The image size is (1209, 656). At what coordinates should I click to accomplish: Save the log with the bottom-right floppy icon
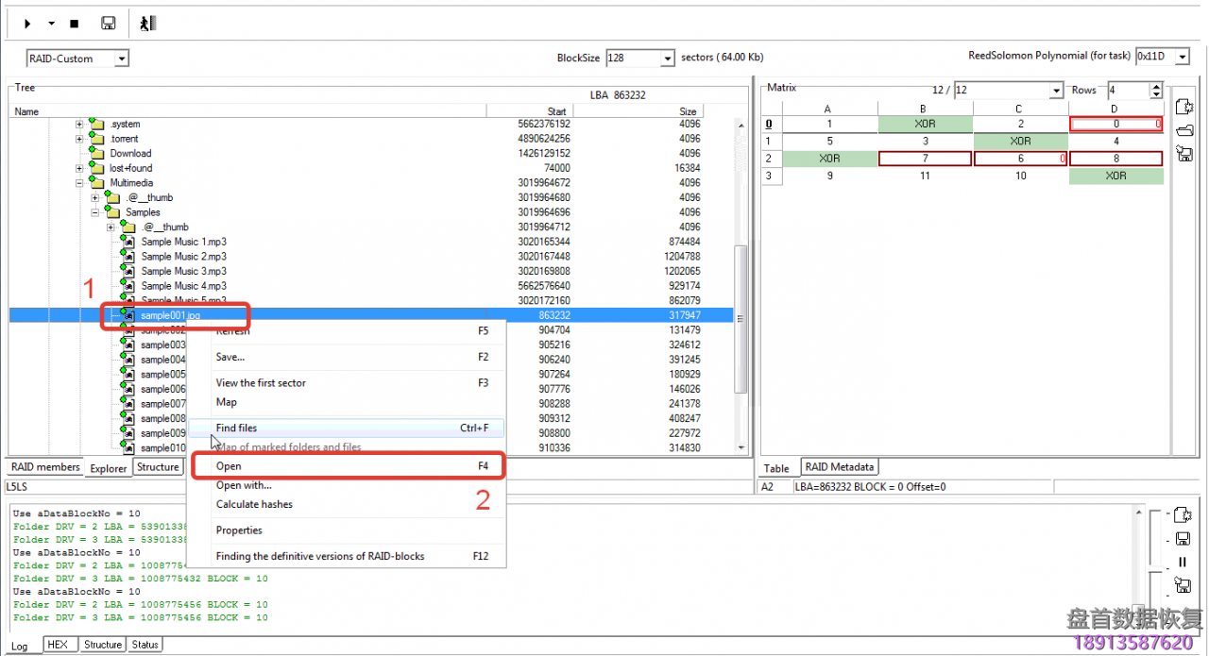1183,538
